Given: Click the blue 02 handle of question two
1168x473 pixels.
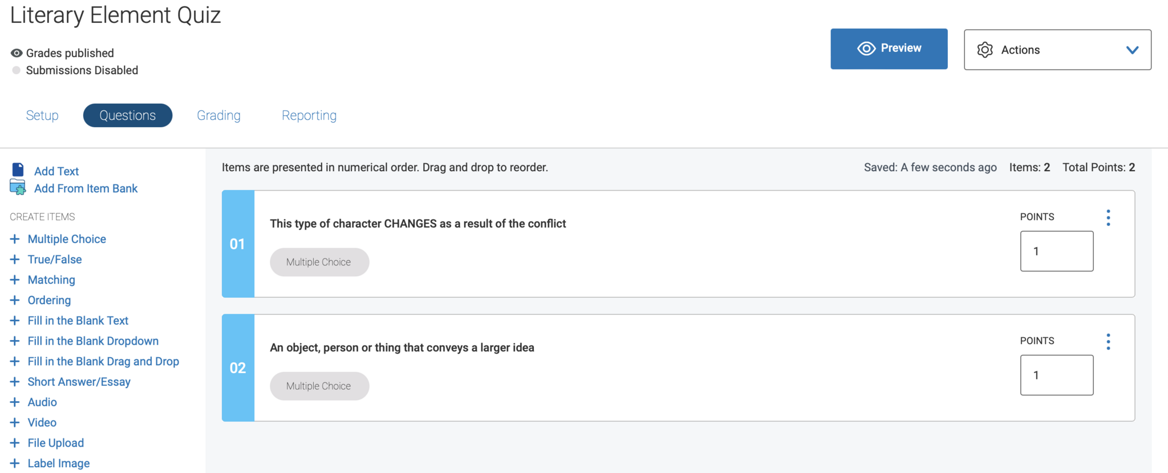Looking at the screenshot, I should pyautogui.click(x=238, y=368).
